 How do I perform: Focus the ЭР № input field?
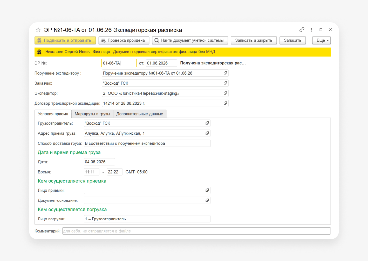click(119, 63)
